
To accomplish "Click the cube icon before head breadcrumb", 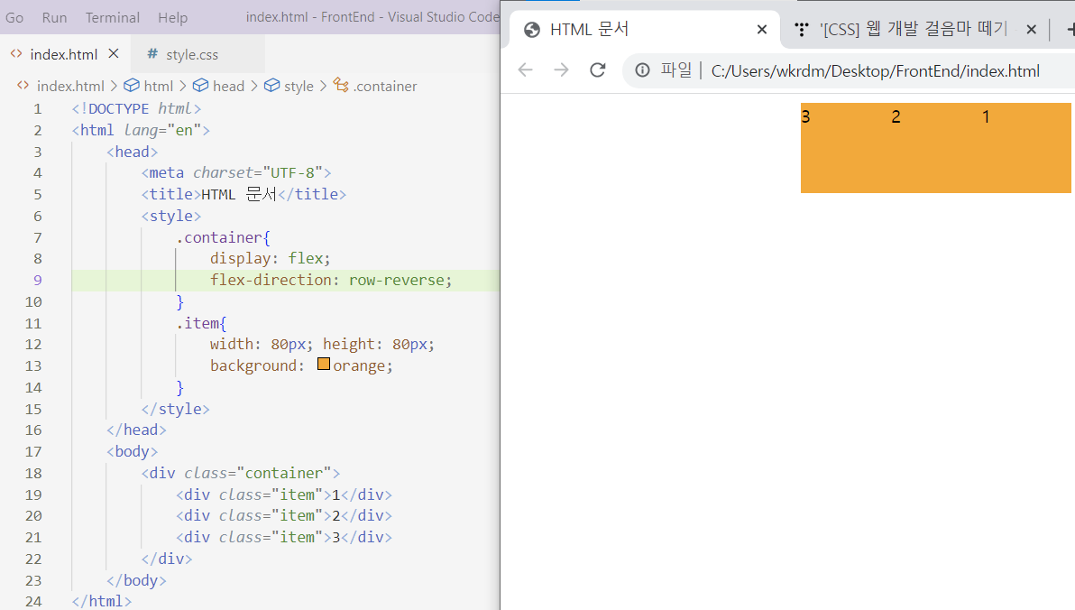I will (x=201, y=85).
